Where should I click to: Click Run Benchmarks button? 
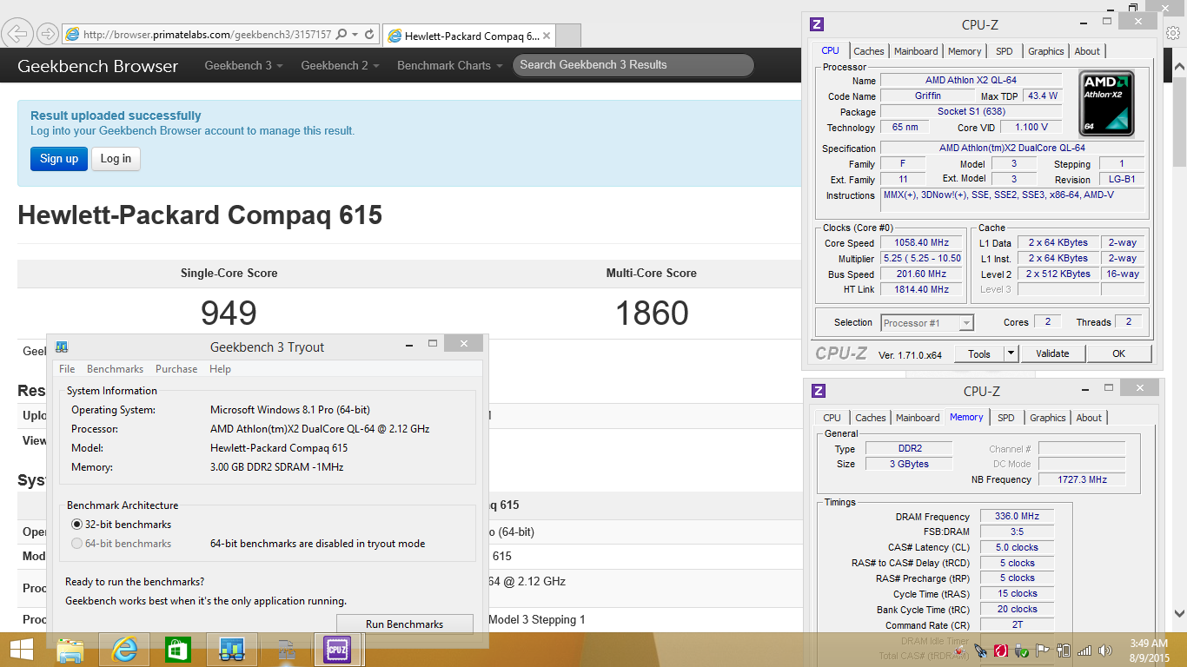[405, 624]
